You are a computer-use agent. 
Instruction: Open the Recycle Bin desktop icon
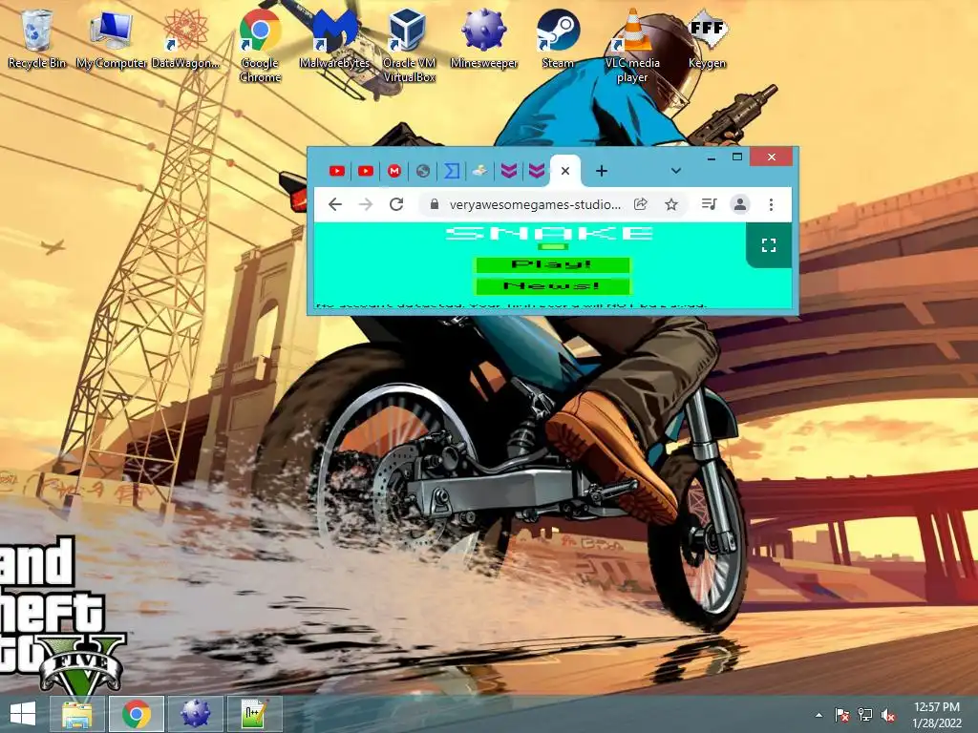click(36, 37)
